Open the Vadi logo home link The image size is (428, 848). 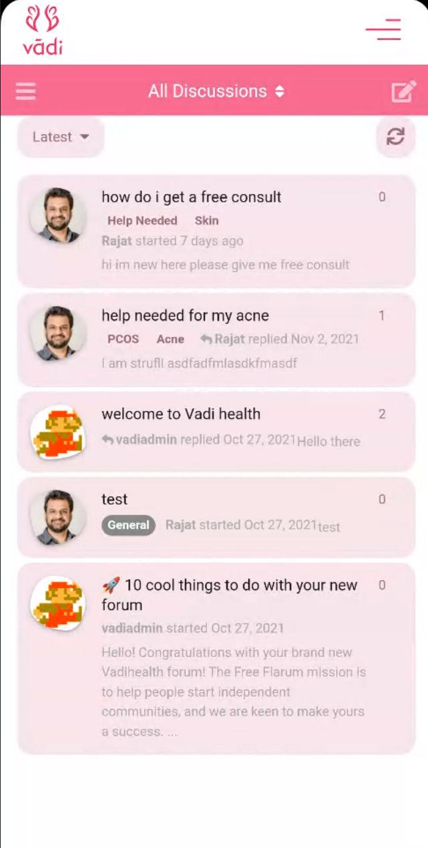(43, 31)
